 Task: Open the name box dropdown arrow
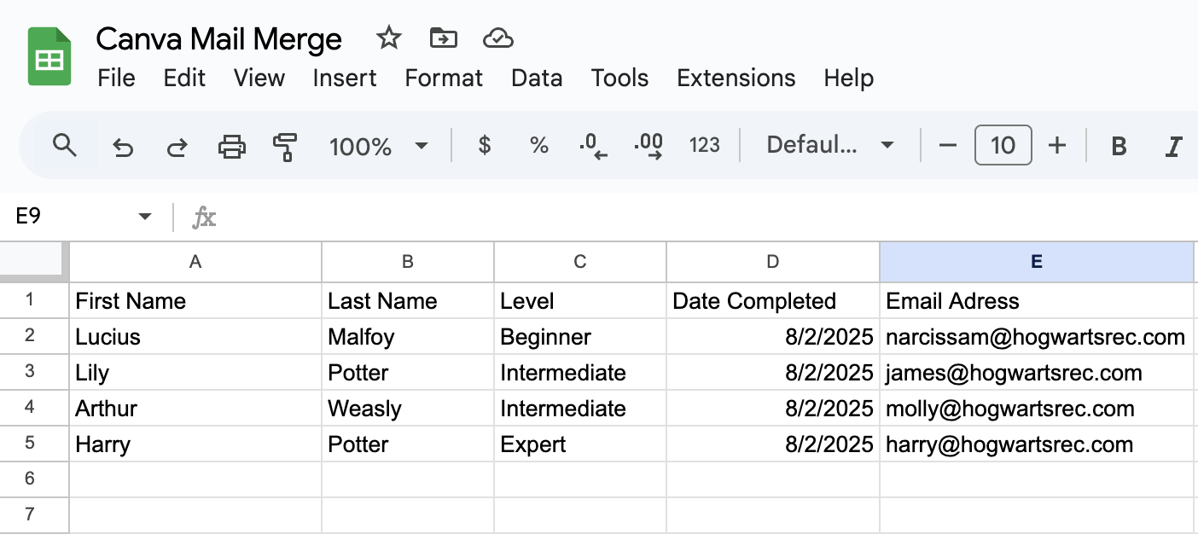tap(144, 217)
